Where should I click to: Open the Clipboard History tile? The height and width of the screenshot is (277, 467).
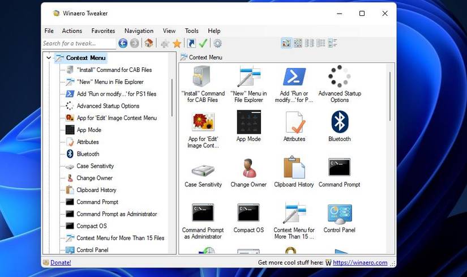click(x=294, y=172)
